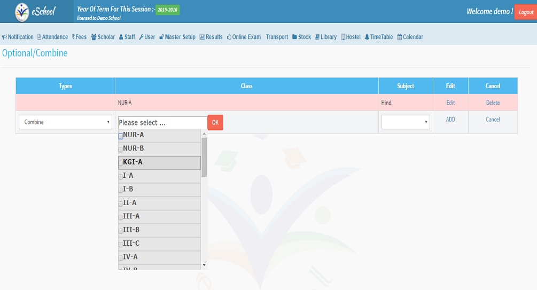The image size is (537, 290).
Task: Click the TimeTable bell icon
Action: coord(367,37)
